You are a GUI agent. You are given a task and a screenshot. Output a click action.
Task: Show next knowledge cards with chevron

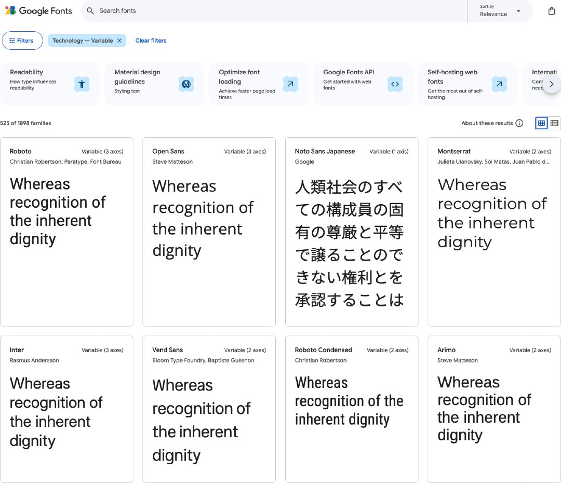tap(551, 84)
